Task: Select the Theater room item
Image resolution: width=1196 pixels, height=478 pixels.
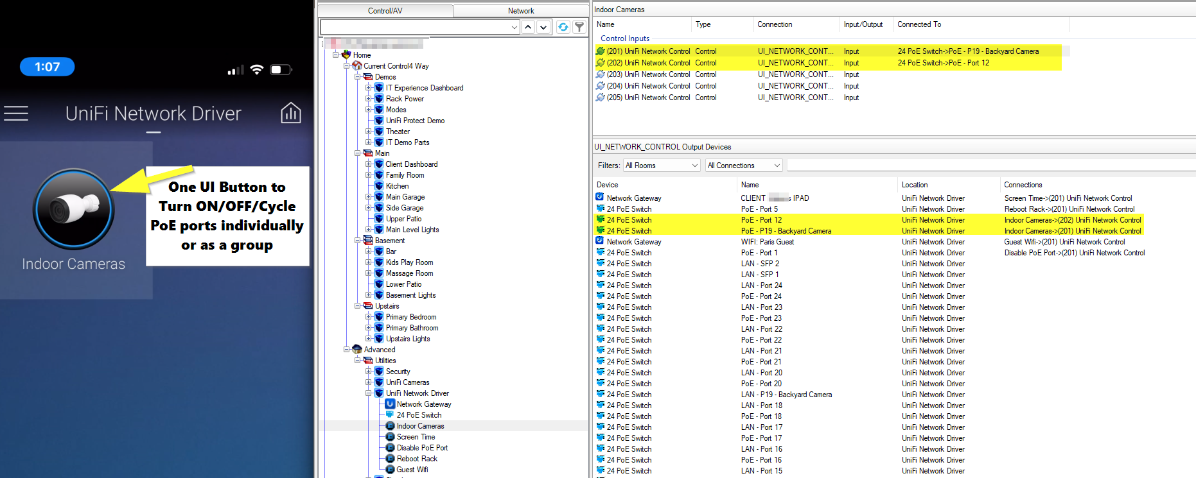Action: 398,132
